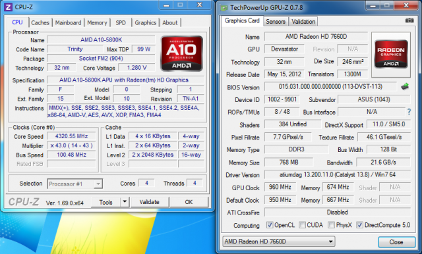Click the Device ID 1002 - 9901
This screenshot has height=254, width=422.
coord(282,99)
